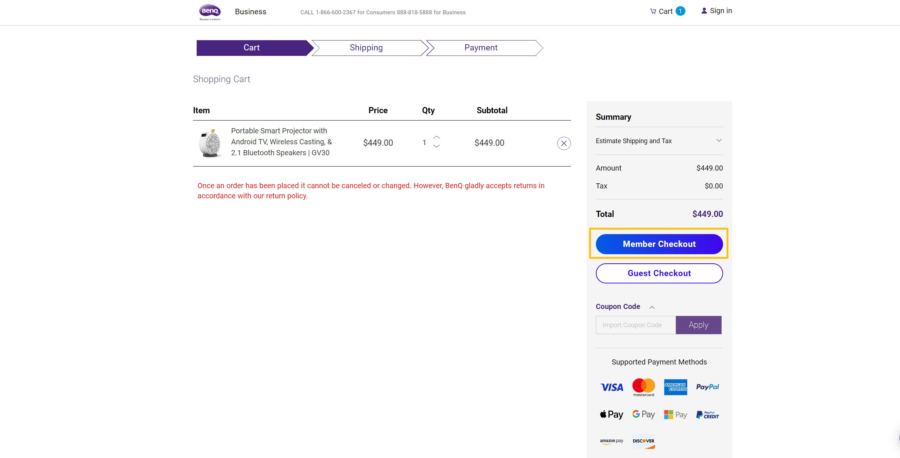Screen dimensions: 900x458
Task: Click the Sign in link
Action: [721, 11]
